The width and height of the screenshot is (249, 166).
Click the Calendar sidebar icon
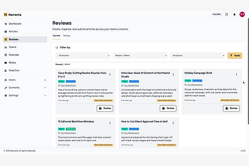(6, 55)
